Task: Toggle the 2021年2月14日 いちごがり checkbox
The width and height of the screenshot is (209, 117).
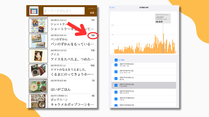Action: click(x=116, y=85)
